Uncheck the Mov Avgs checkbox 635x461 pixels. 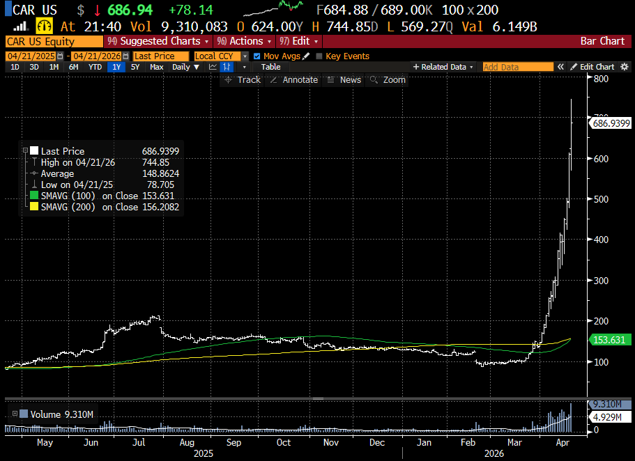[x=257, y=56]
